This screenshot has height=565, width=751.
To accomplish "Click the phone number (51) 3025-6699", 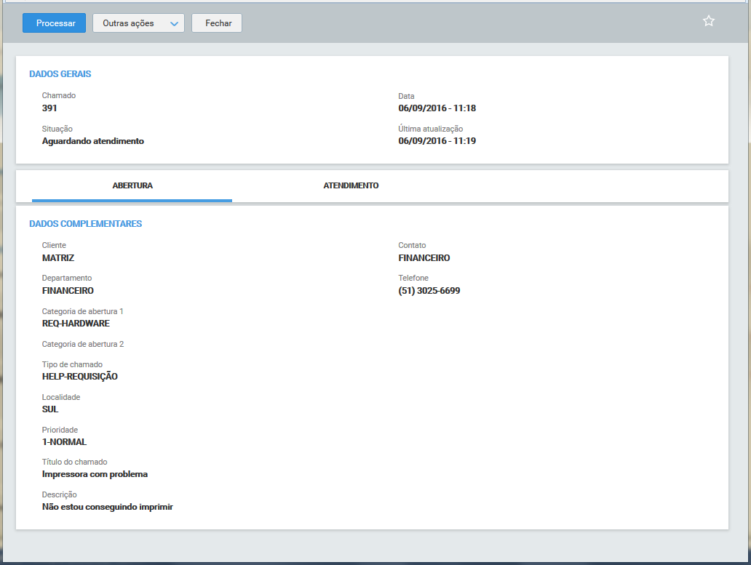I will click(x=429, y=291).
